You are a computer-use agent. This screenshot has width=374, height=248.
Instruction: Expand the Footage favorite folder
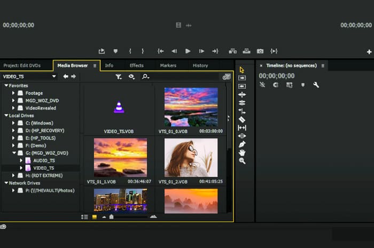(13, 93)
